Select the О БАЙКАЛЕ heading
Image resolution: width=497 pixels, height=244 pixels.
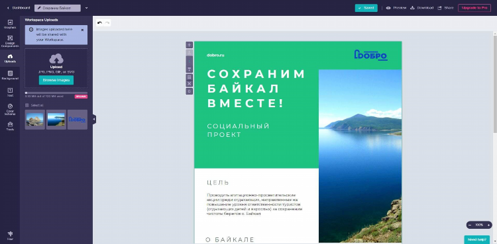[x=230, y=239]
